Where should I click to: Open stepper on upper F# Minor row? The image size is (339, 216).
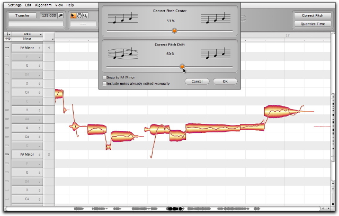coord(39,48)
